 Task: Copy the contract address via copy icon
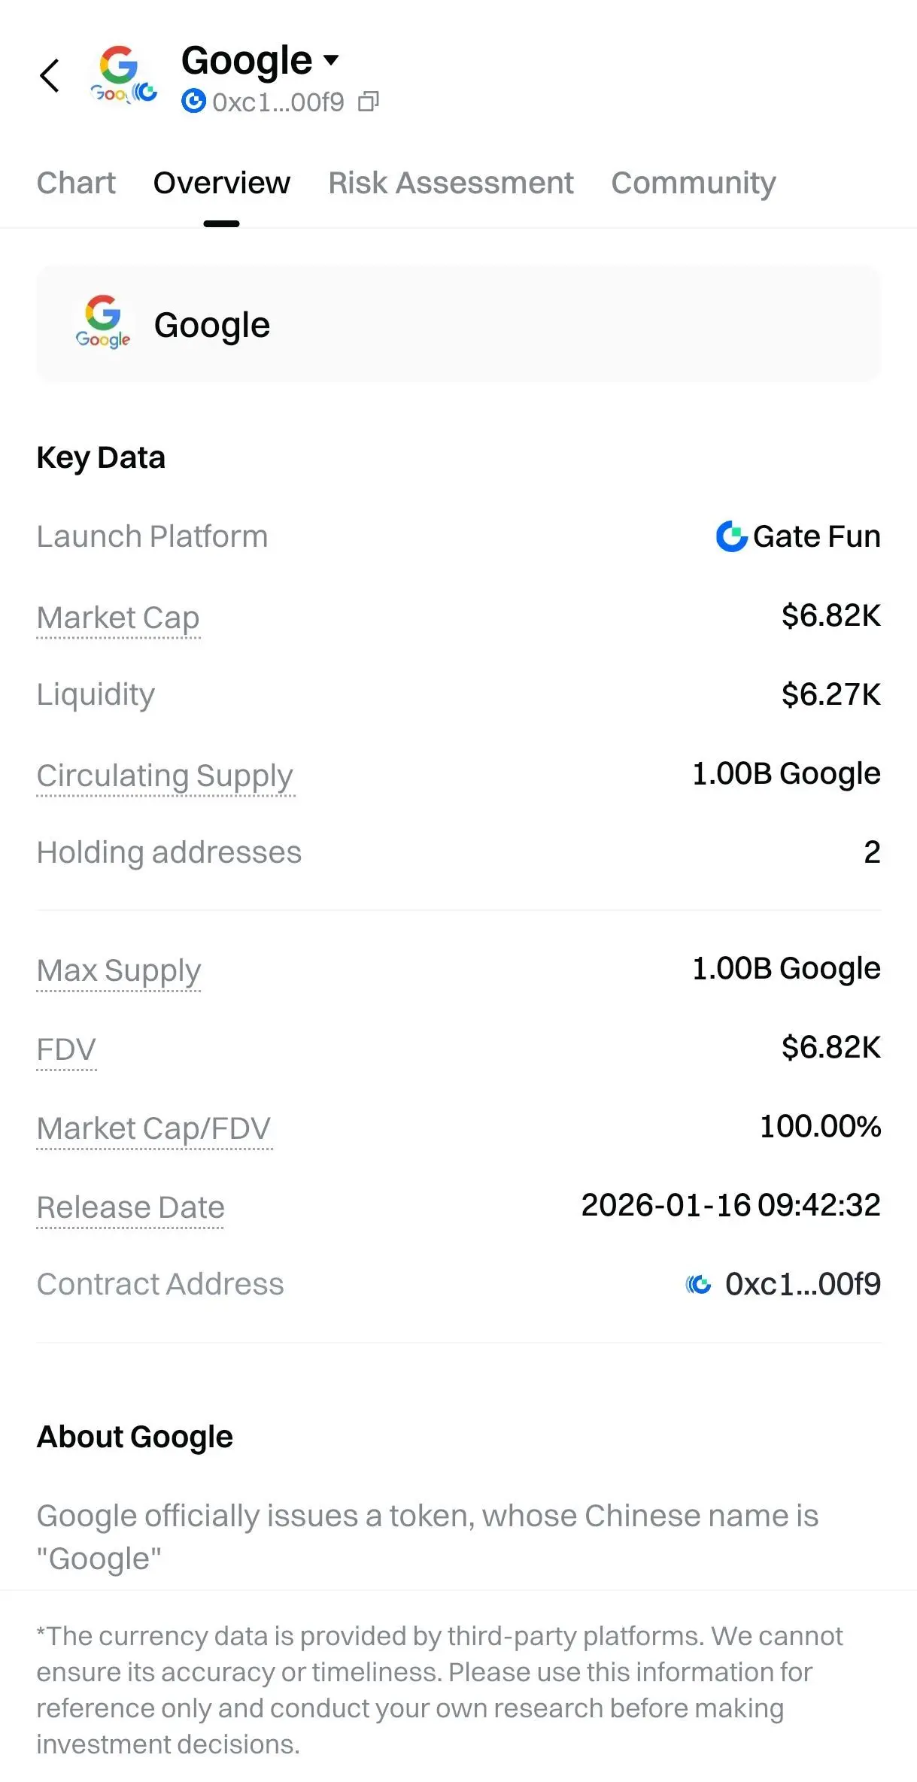[368, 102]
